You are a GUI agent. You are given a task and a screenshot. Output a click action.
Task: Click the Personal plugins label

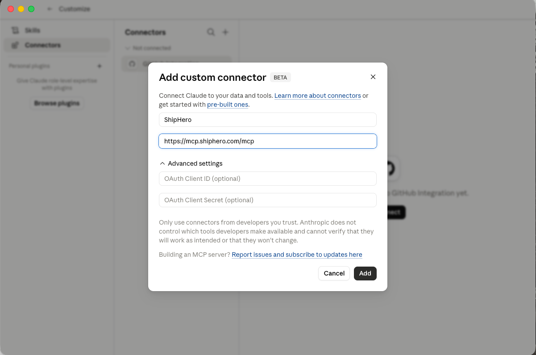point(29,66)
